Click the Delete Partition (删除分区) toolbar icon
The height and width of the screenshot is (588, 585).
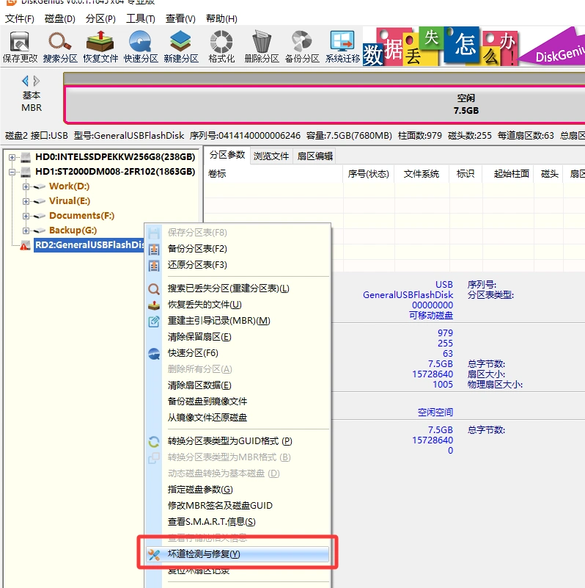(262, 47)
